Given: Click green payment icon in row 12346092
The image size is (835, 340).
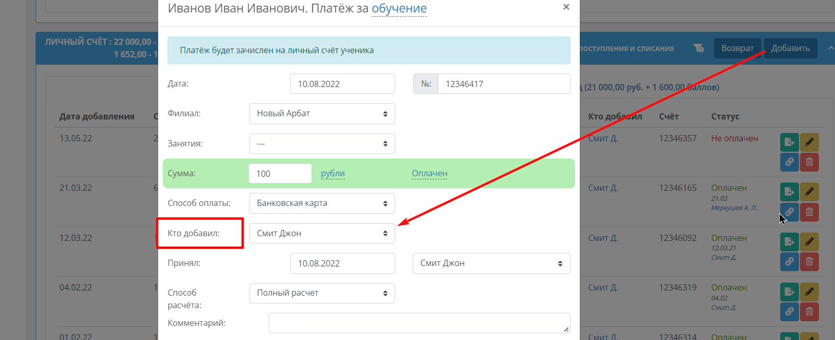Looking at the screenshot, I should [x=790, y=242].
